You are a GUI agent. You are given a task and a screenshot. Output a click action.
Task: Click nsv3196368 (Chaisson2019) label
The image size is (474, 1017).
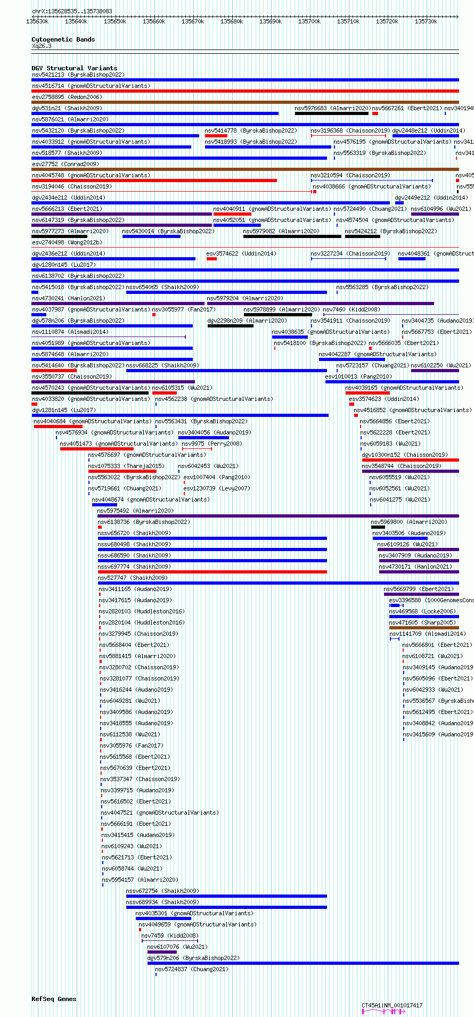pos(350,130)
